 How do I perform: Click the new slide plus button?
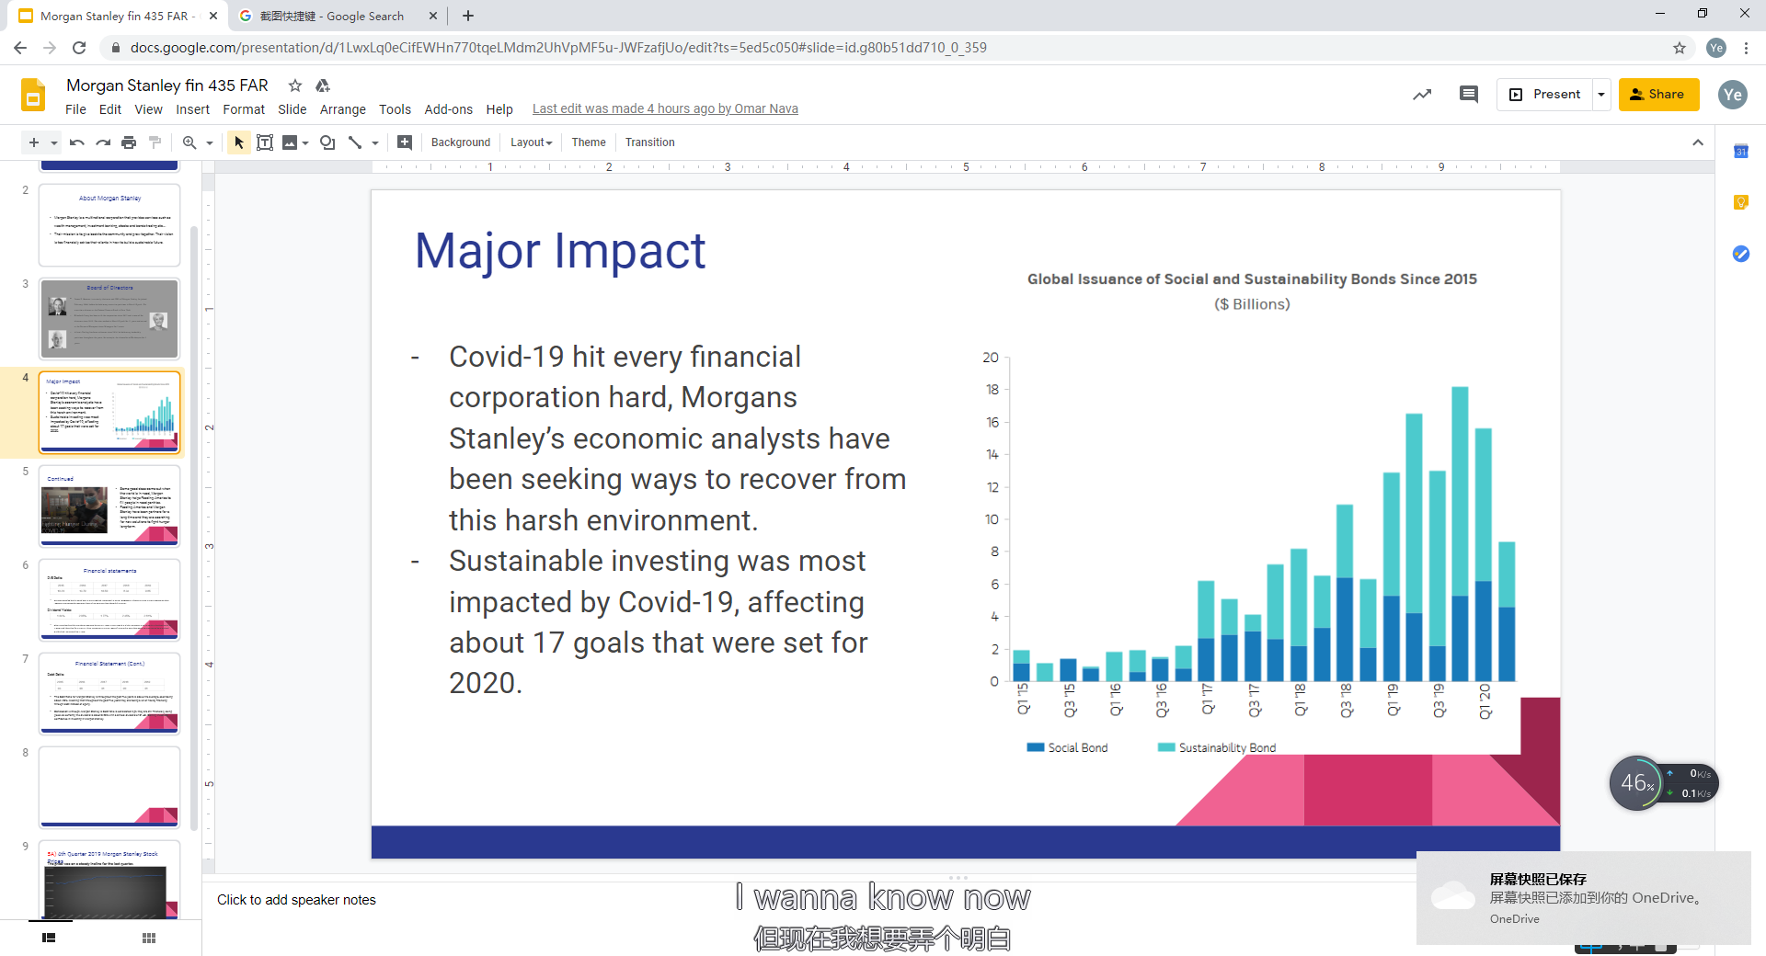pos(34,142)
